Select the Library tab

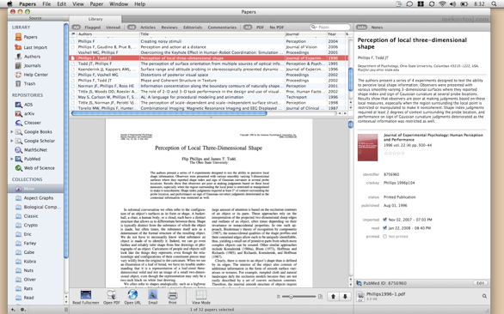point(95,19)
